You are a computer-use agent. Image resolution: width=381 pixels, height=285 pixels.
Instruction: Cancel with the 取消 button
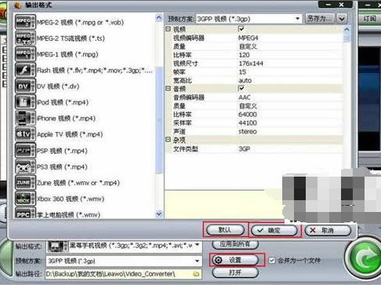328,230
